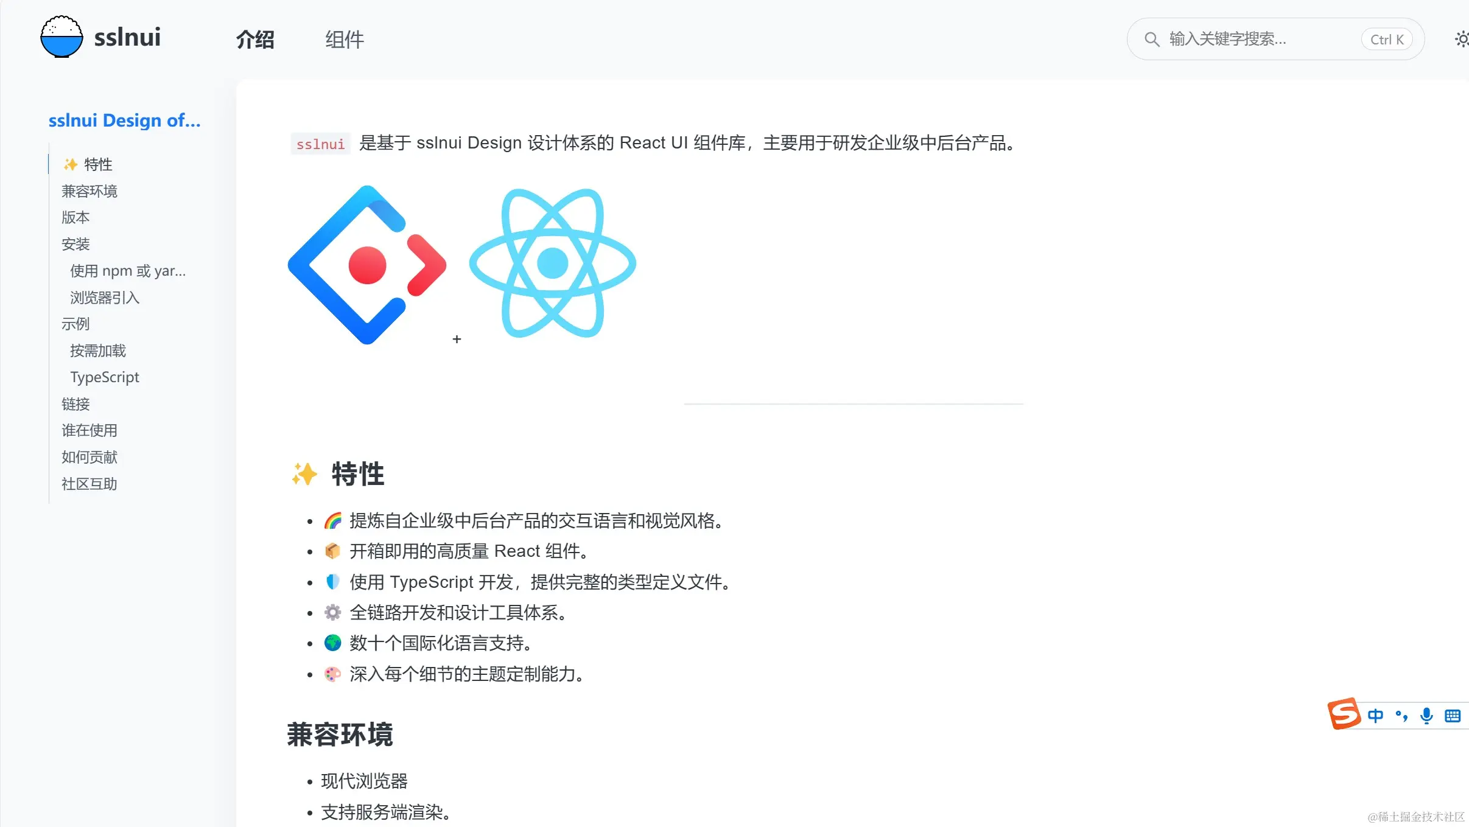Click the Sogou microphone voice input icon
Screen dimensions: 1469x827
(1426, 716)
